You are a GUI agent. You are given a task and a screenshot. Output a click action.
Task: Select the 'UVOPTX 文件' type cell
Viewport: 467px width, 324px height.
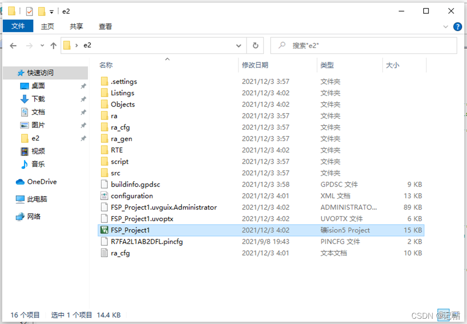(341, 219)
